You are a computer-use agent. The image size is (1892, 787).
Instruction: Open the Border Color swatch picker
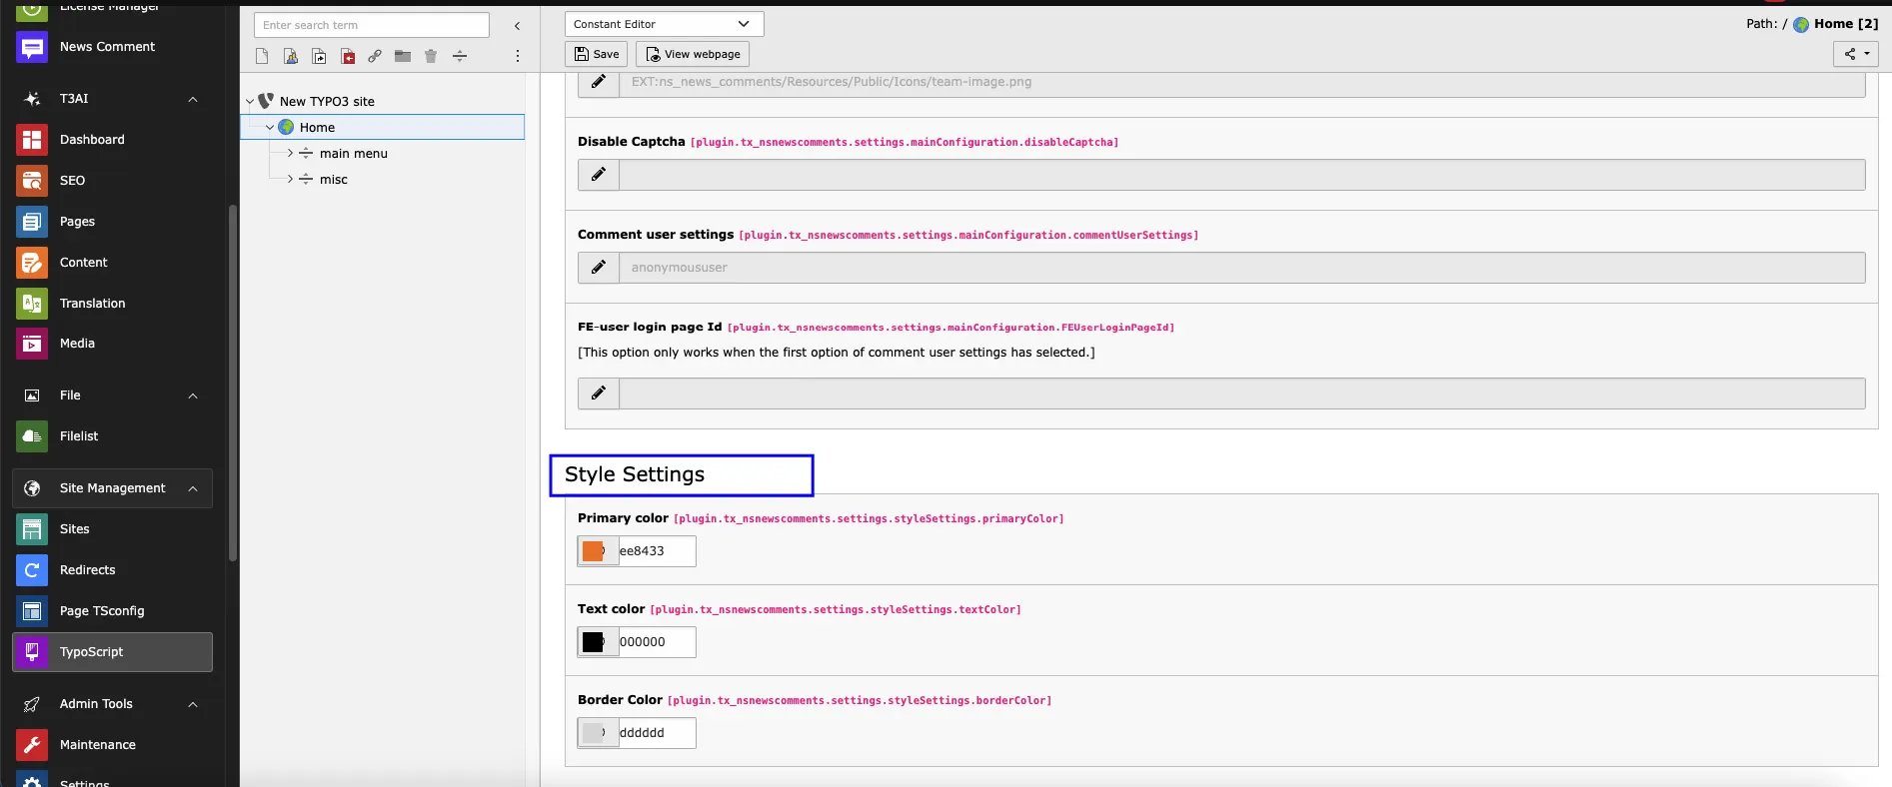pyautogui.click(x=594, y=733)
